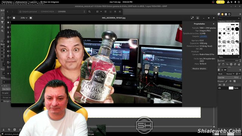Open the GIMP Archivo menu
Viewport: 242px width, 136px height.
[2, 10]
